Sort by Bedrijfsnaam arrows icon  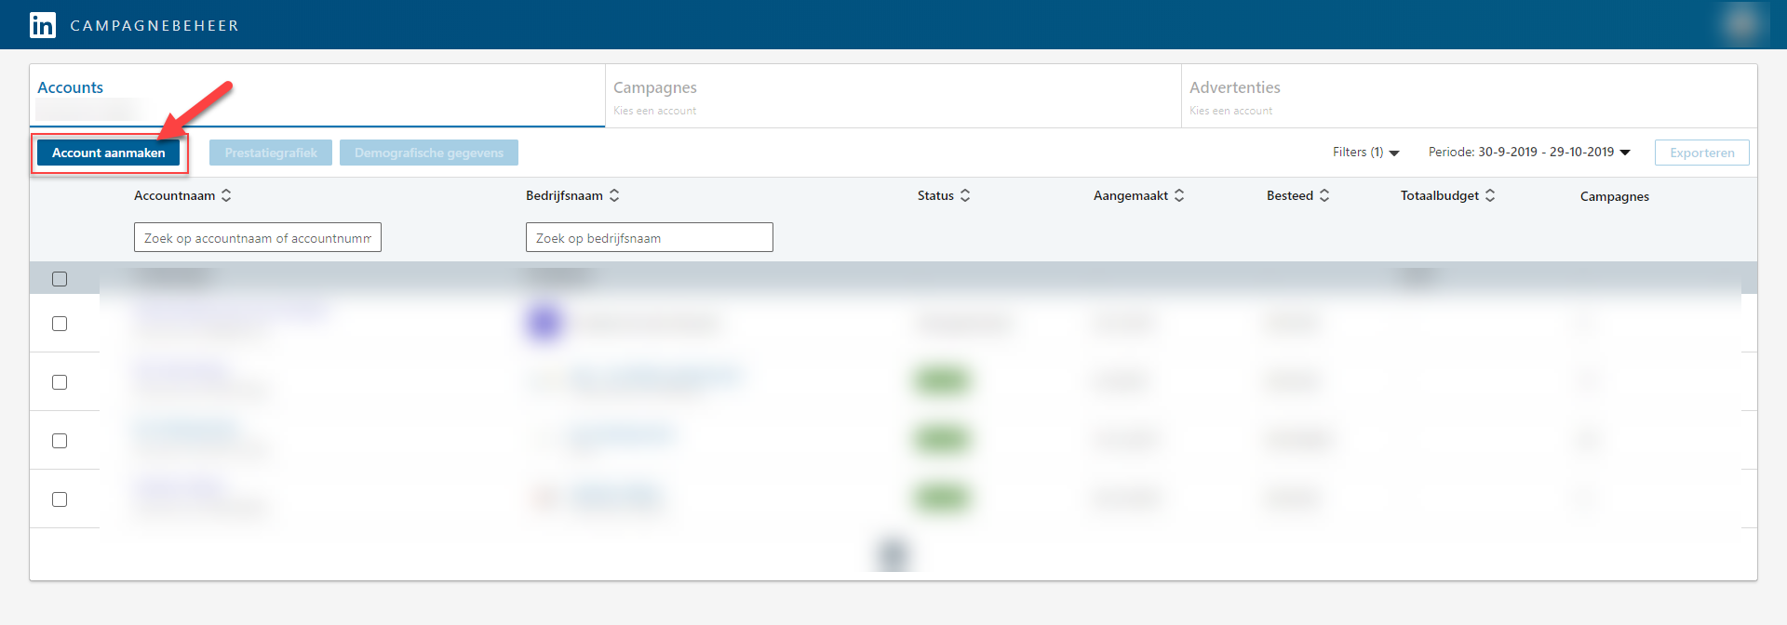614,195
